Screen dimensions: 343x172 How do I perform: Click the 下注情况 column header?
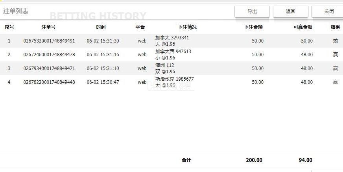click(x=187, y=27)
